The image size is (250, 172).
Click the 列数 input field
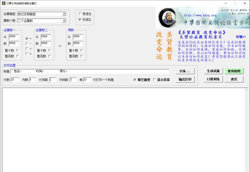point(32,80)
